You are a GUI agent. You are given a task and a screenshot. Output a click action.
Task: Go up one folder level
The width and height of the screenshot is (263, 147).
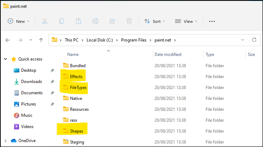(41, 40)
